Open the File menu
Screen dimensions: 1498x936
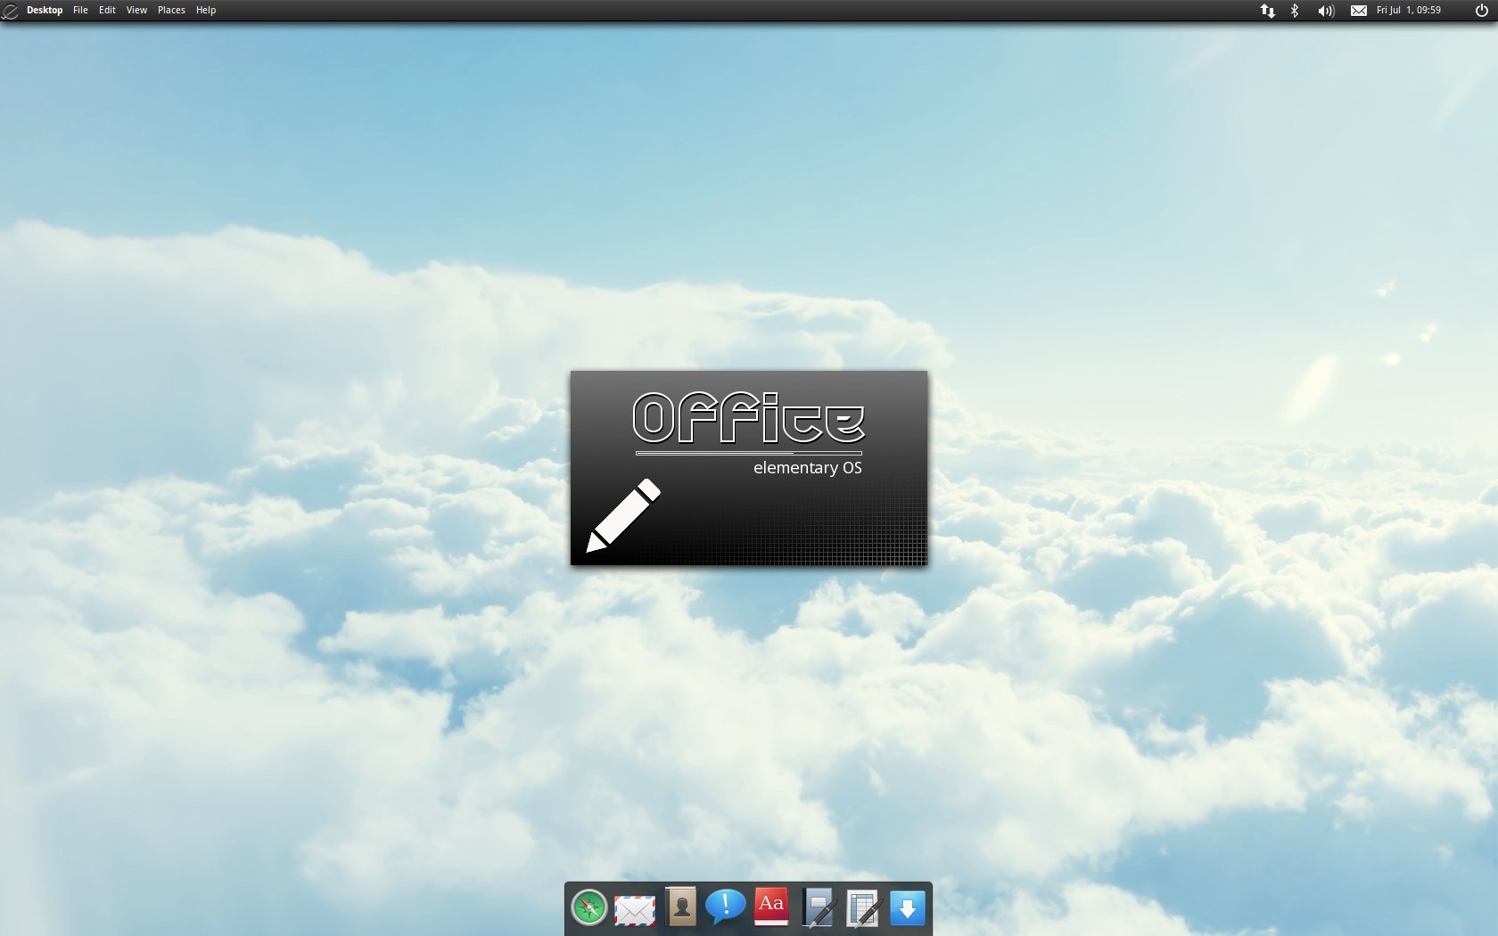80,11
